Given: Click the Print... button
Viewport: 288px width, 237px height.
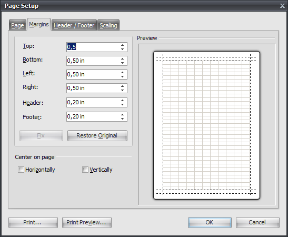Looking at the screenshot, I should point(33,222).
